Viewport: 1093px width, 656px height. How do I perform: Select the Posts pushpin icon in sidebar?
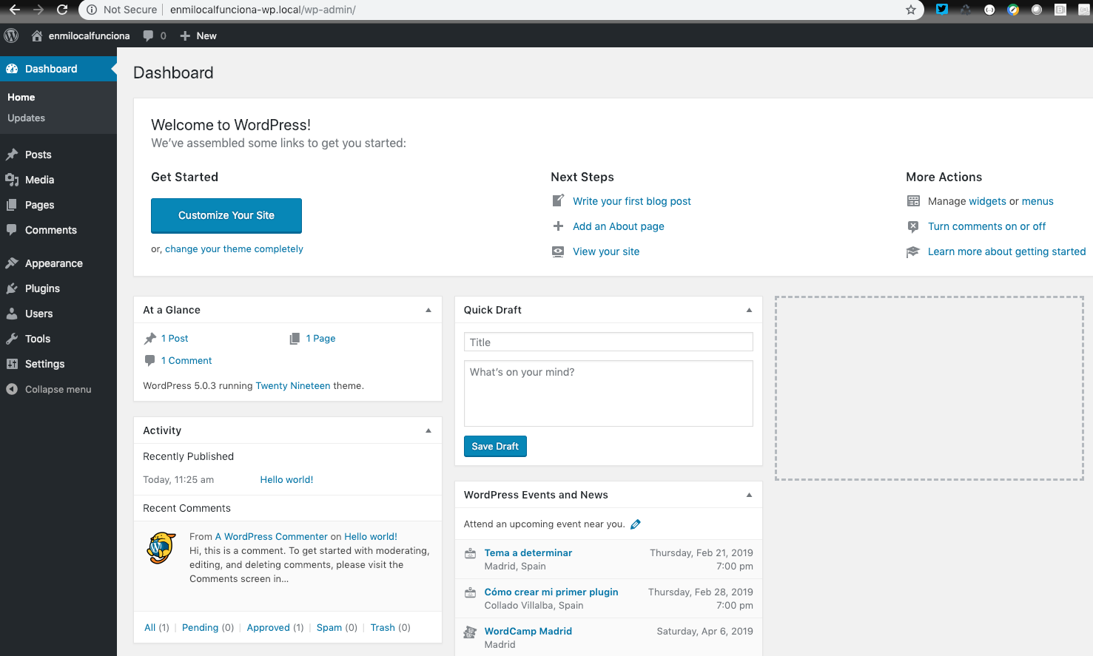pyautogui.click(x=12, y=155)
